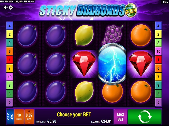Click the balance €24.81 display

101,122
